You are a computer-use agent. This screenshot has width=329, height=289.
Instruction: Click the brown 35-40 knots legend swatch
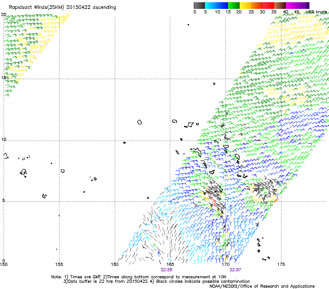(280, 5)
